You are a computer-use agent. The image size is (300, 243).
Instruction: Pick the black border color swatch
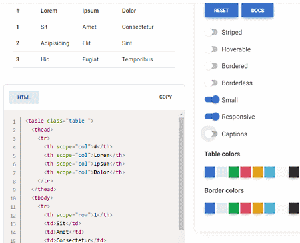293,208
